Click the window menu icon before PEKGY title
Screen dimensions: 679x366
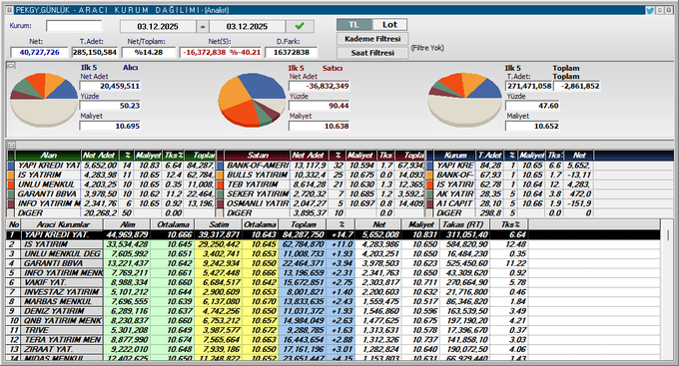10,10
